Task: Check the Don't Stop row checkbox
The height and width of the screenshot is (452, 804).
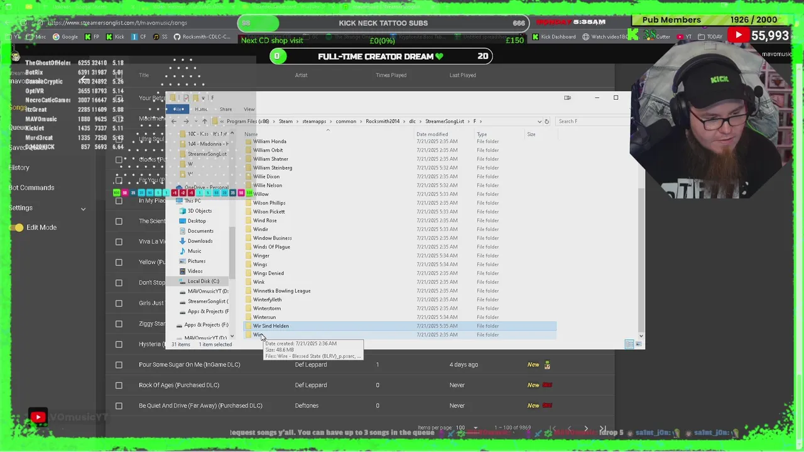Action: pos(119,282)
